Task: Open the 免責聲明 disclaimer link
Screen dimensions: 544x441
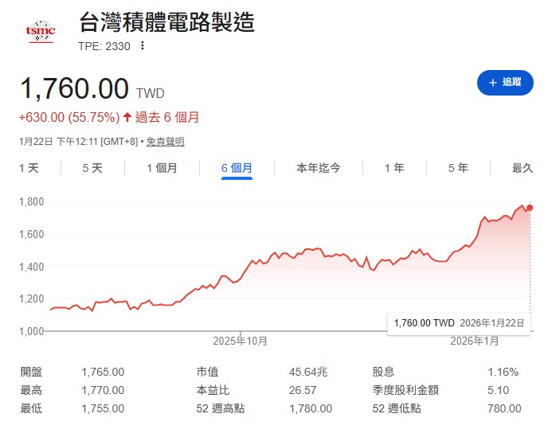Action: click(165, 142)
